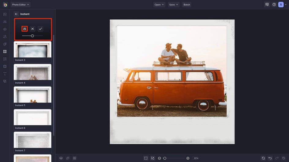Open the Edit adjustments sidebar icon

point(5,22)
